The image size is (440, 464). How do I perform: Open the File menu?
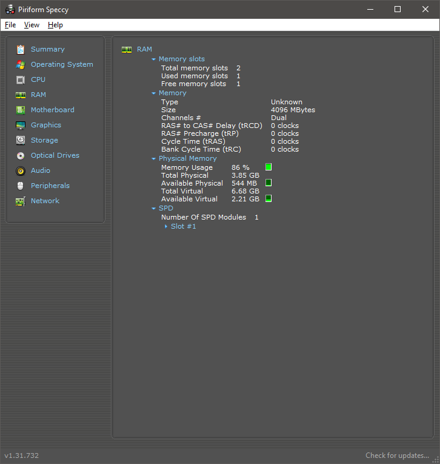(x=10, y=25)
